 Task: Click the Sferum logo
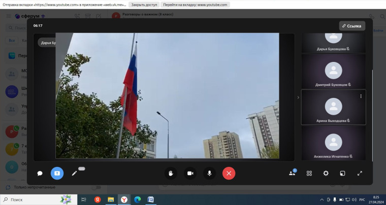pyautogui.click(x=30, y=16)
